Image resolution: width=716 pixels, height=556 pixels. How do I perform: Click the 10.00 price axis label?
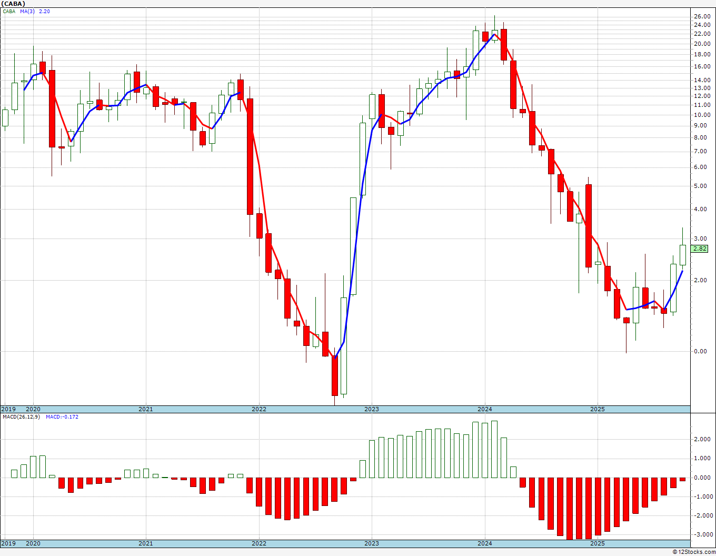click(702, 115)
